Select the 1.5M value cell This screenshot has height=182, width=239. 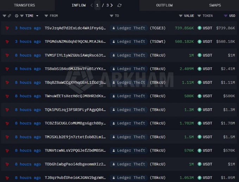coord(189,137)
